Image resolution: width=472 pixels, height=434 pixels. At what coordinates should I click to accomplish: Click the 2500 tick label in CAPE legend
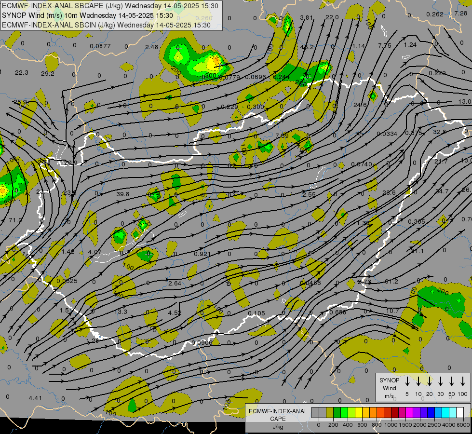point(434,425)
